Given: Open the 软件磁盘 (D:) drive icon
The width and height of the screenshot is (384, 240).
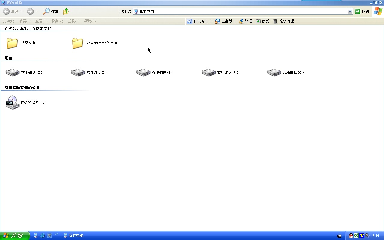Looking at the screenshot, I should tap(78, 73).
